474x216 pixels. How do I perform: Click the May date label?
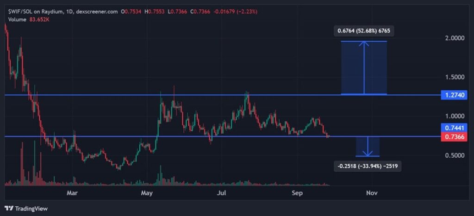tap(147, 193)
